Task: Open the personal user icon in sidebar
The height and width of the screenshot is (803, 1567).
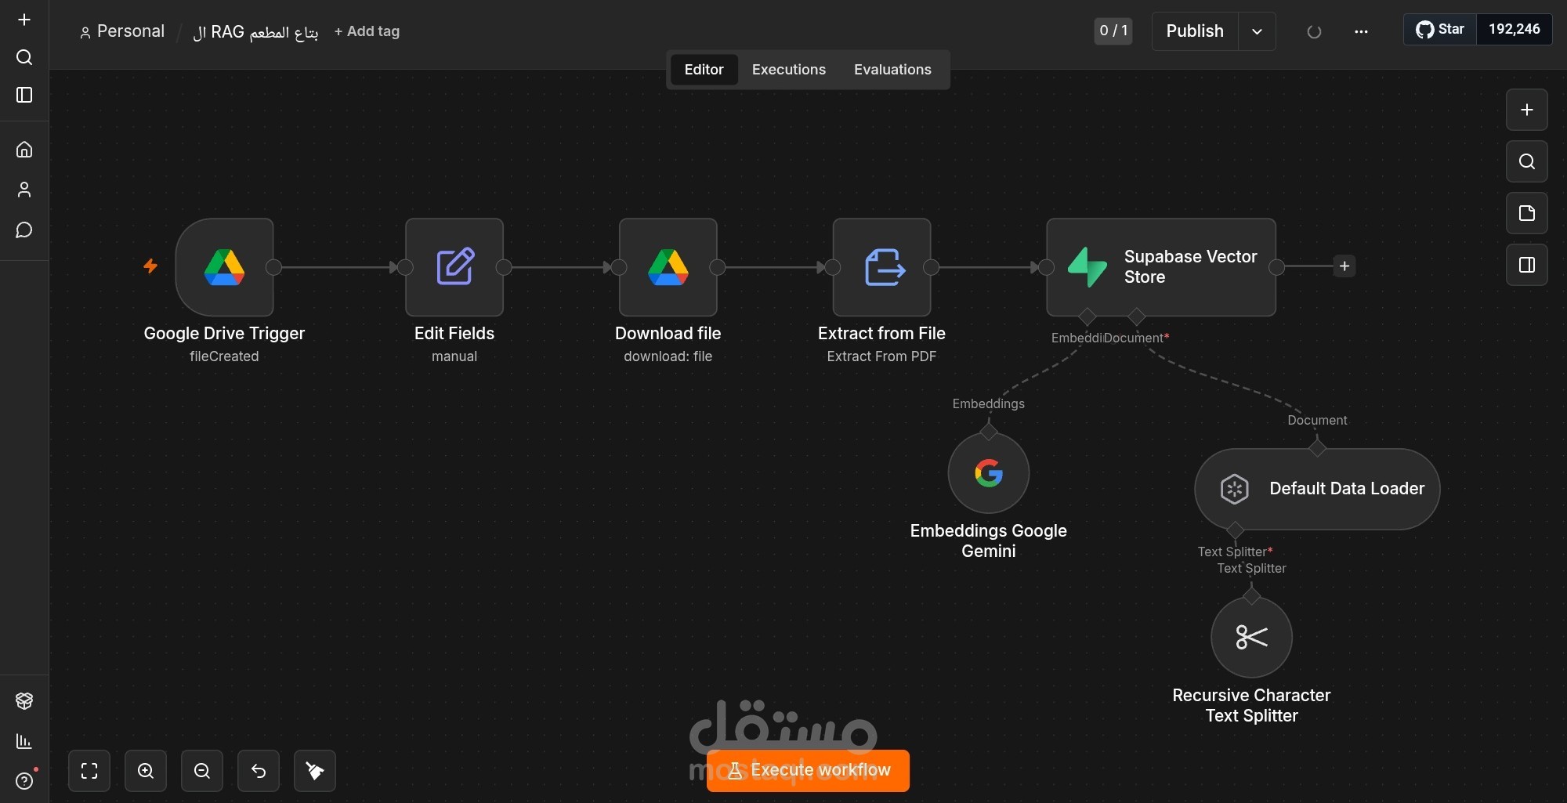Action: coord(24,190)
